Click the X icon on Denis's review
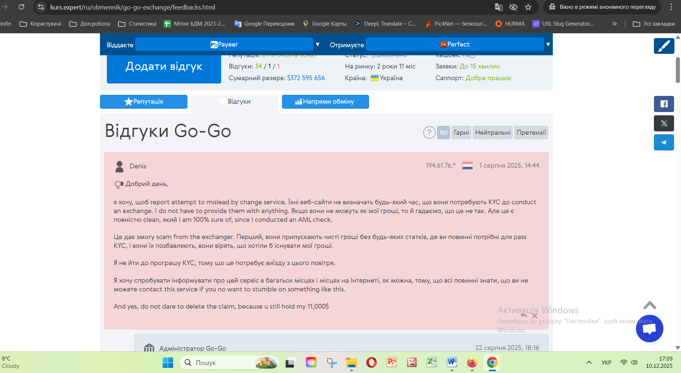The width and height of the screenshot is (681, 373). click(535, 316)
